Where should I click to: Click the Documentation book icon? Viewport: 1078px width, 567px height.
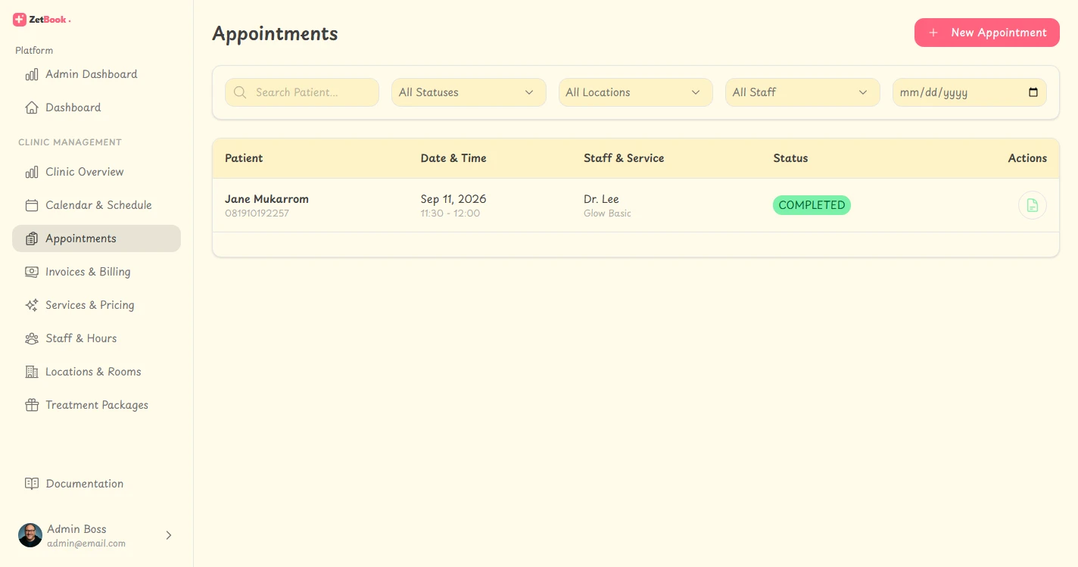(x=32, y=484)
